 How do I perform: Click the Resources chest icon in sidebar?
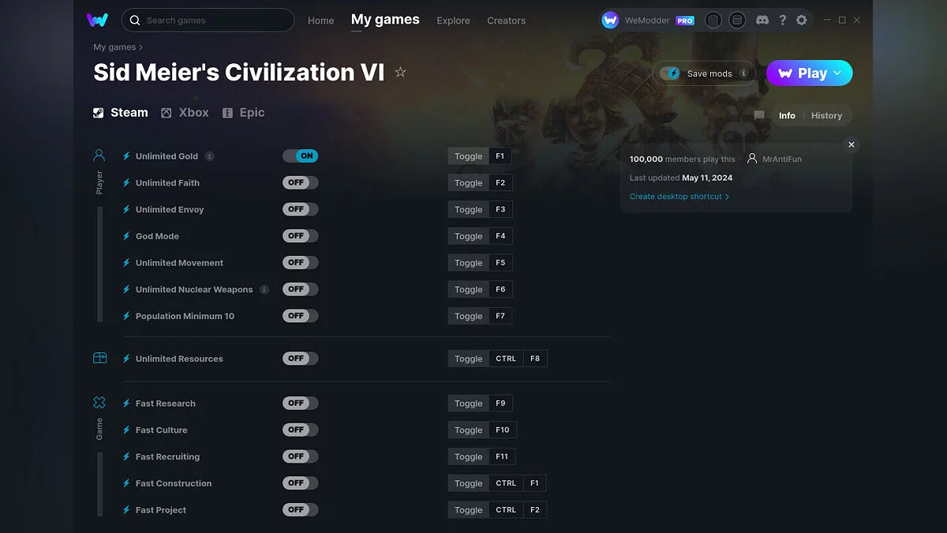[99, 358]
